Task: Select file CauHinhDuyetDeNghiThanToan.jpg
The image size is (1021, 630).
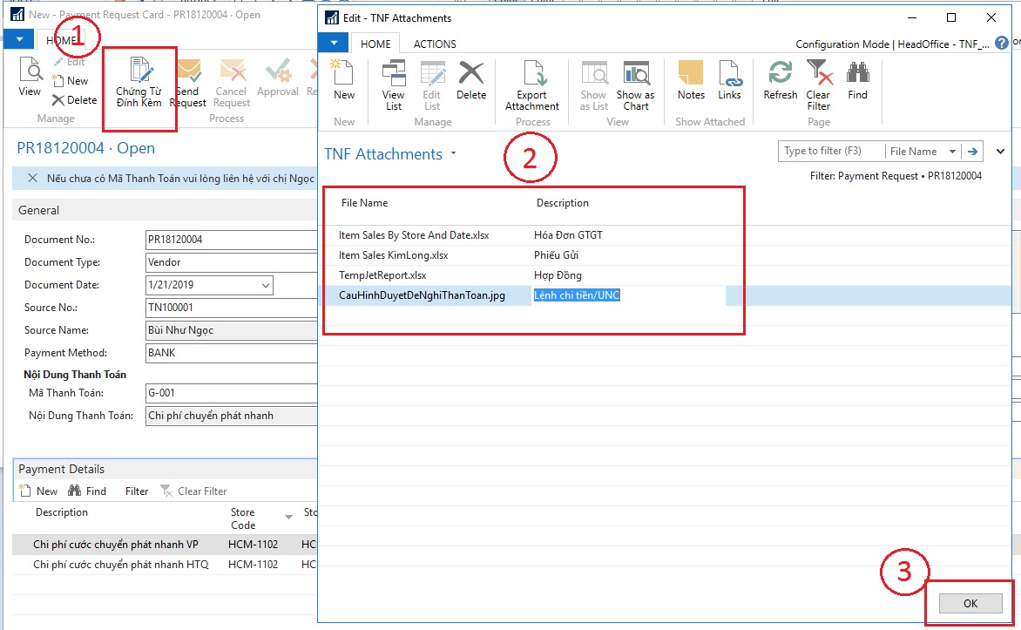Action: (x=422, y=295)
